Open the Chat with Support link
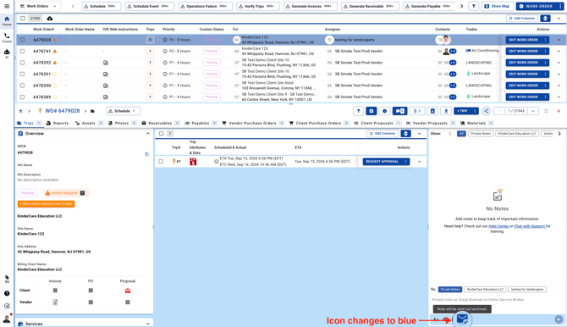This screenshot has width=567, height=327. (530, 226)
